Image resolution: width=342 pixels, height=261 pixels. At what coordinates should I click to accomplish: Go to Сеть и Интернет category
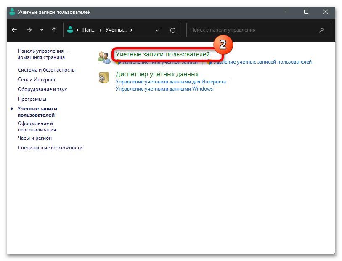[x=37, y=80]
